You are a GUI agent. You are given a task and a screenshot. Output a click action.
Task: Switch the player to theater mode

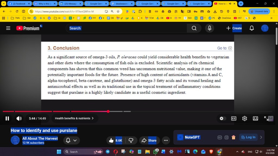click(x=255, y=118)
